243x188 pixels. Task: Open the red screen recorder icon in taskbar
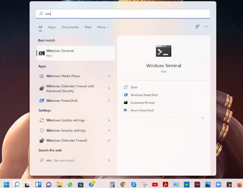click(x=197, y=184)
